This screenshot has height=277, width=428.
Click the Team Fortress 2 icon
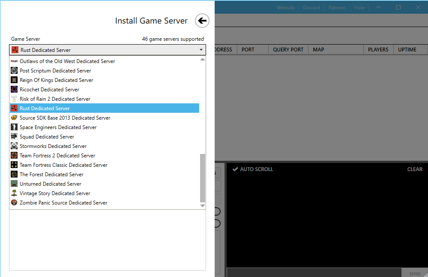pyautogui.click(x=14, y=155)
